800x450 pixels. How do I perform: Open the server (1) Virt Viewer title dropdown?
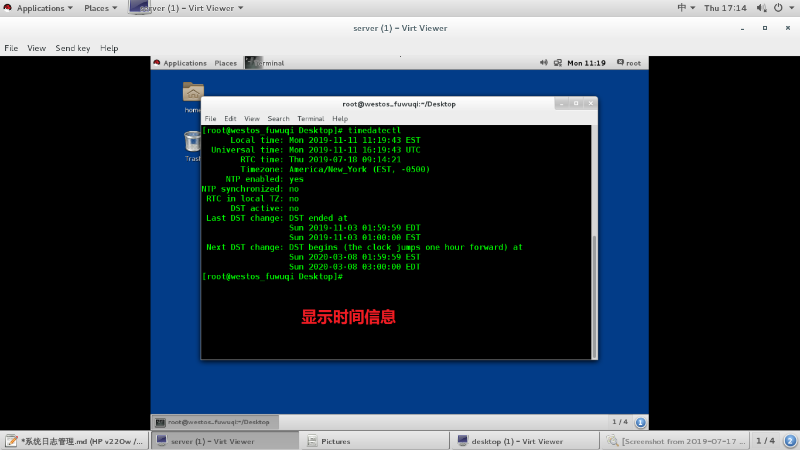[x=189, y=8]
